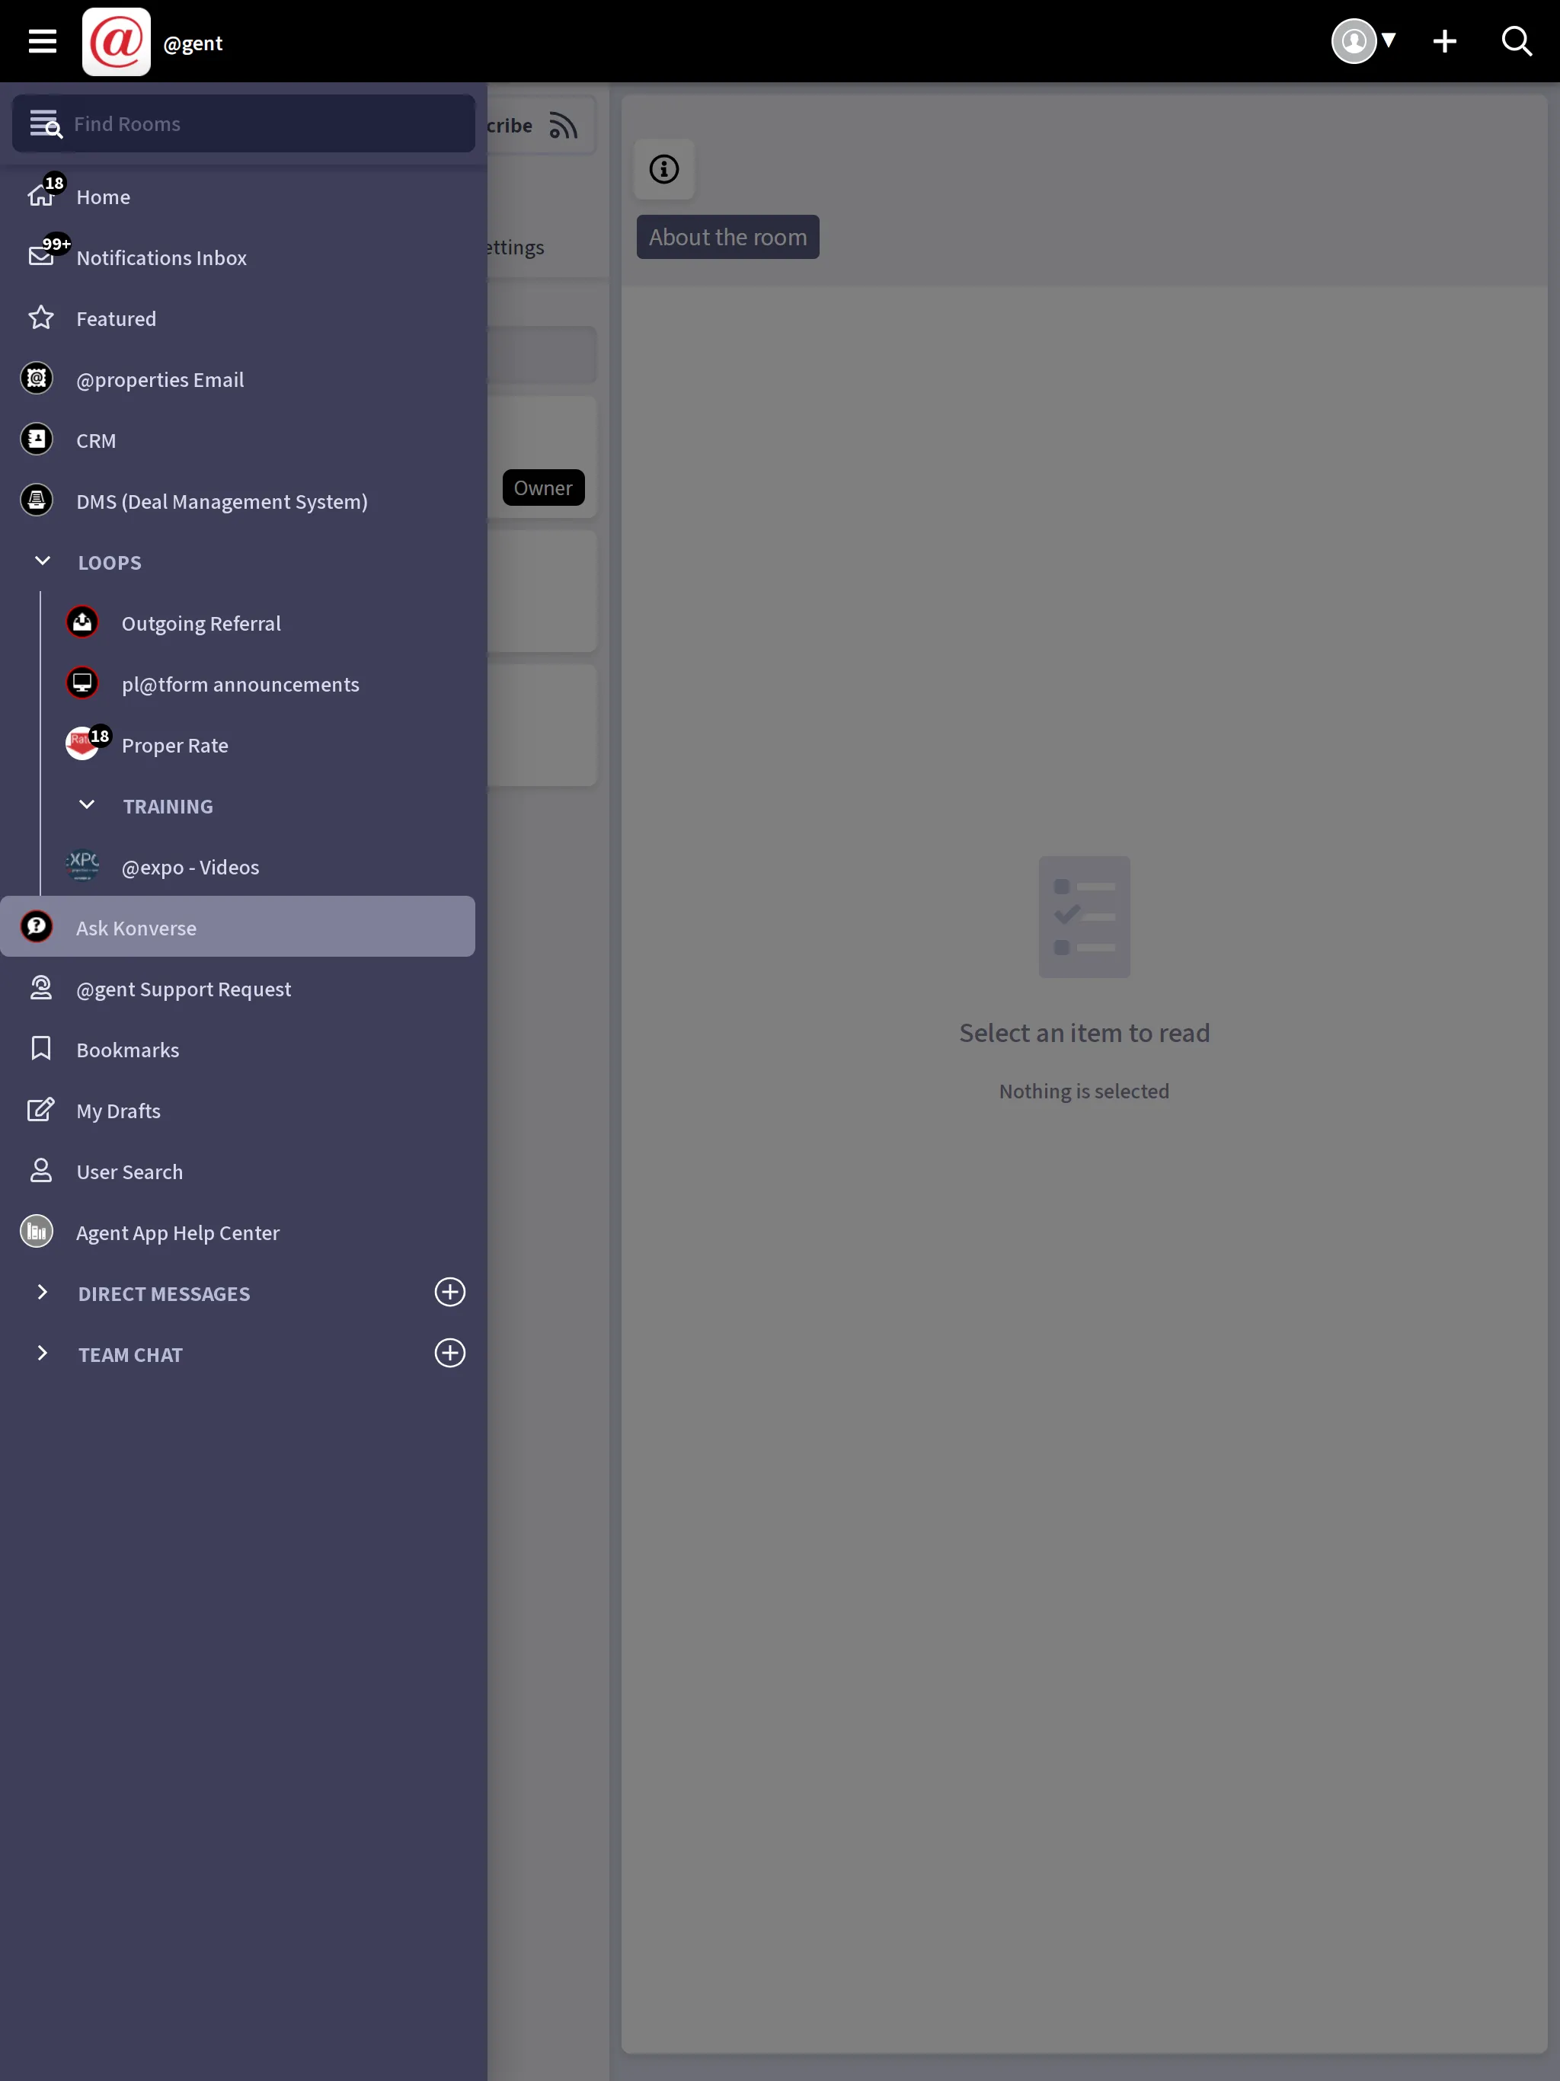Image resolution: width=1560 pixels, height=2081 pixels.
Task: Click the LOOPS section label
Action: coord(110,563)
